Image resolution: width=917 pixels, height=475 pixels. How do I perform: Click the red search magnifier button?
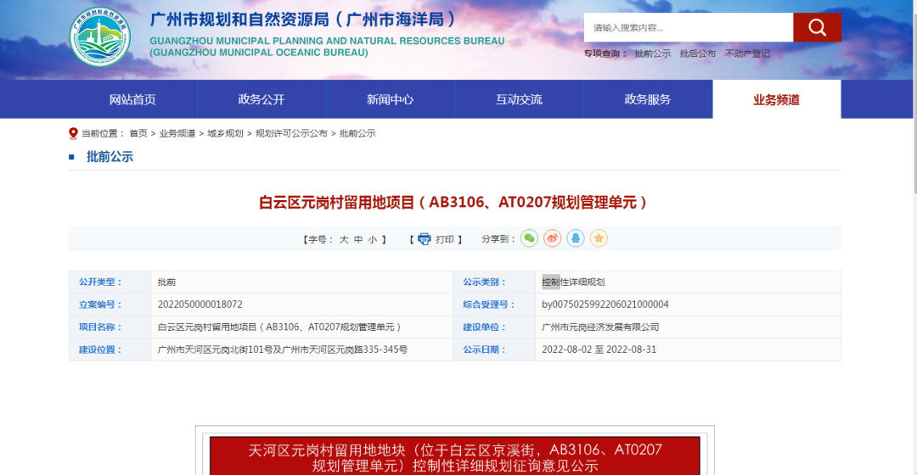click(x=817, y=27)
